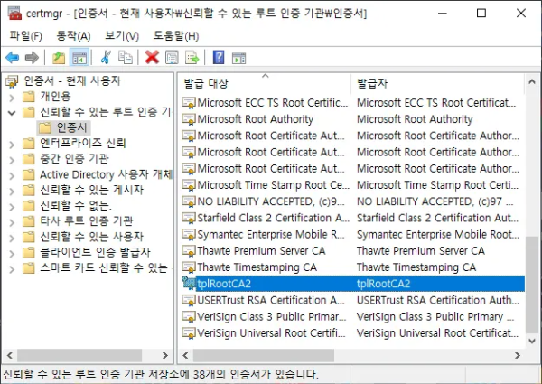Click the 개인용 folder icon
The width and height of the screenshot is (542, 384).
[29, 97]
